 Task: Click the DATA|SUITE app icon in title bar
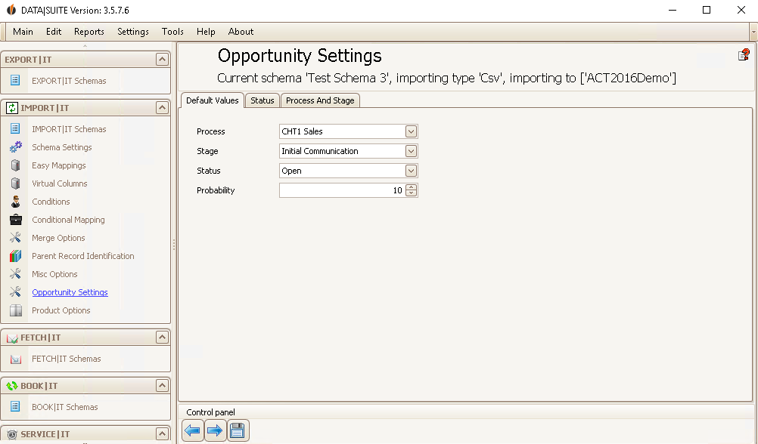[11, 10]
